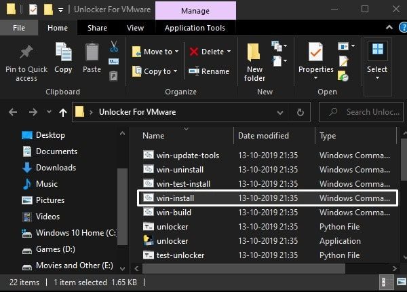Open the Application Tools tab
This screenshot has width=407, height=292.
195,28
